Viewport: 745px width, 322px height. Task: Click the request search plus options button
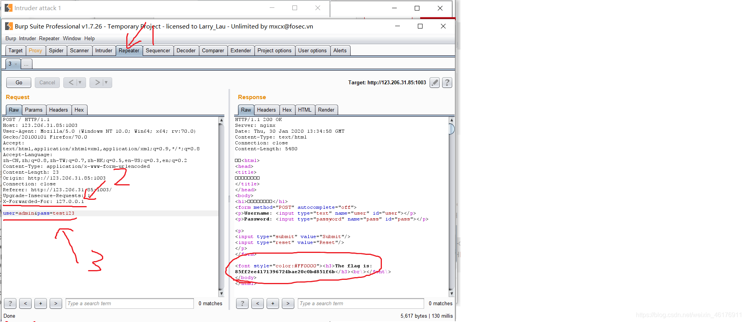coord(41,303)
